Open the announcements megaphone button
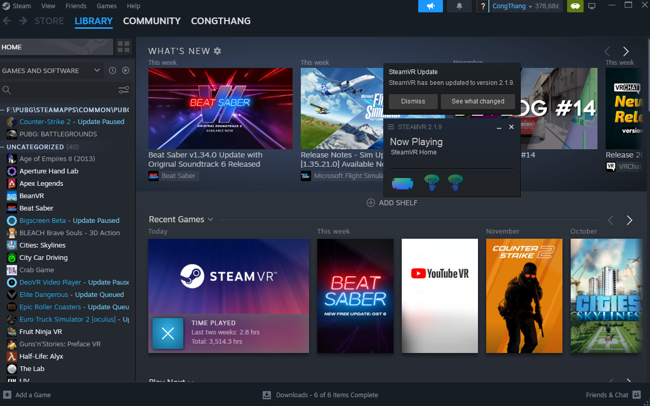Image resolution: width=650 pixels, height=406 pixels. pos(431,6)
